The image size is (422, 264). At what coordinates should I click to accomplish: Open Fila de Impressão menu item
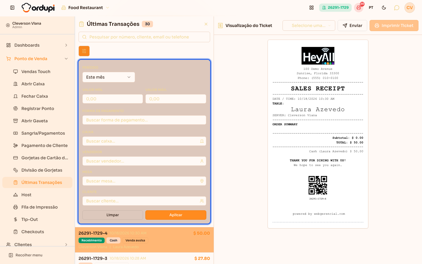click(37, 207)
